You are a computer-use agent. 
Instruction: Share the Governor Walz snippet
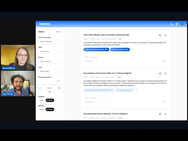160,73
